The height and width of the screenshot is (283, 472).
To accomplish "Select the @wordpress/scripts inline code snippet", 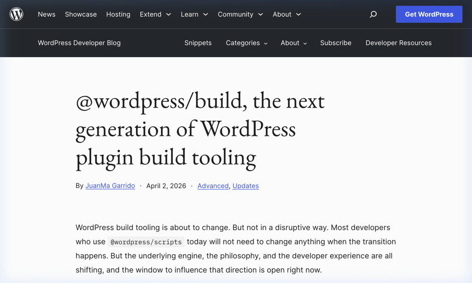I will coord(146,242).
